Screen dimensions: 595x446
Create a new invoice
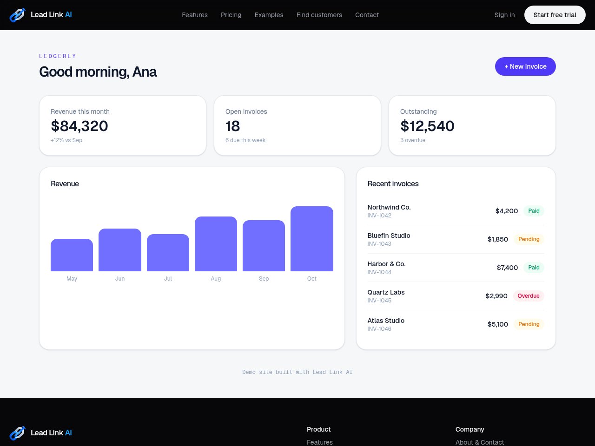(x=525, y=66)
